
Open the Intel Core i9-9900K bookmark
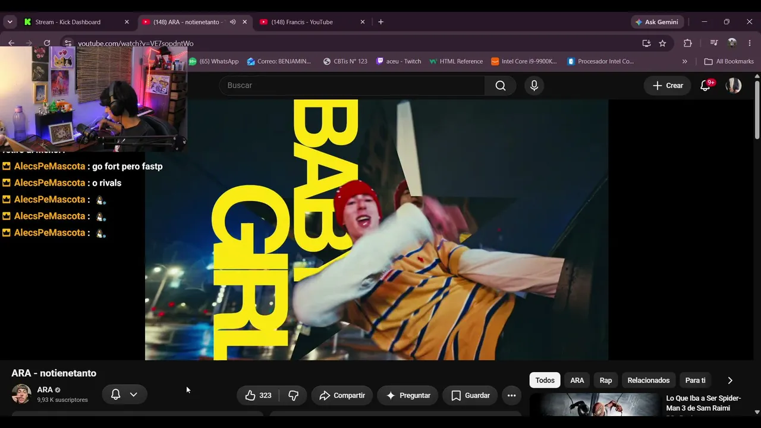pyautogui.click(x=524, y=61)
